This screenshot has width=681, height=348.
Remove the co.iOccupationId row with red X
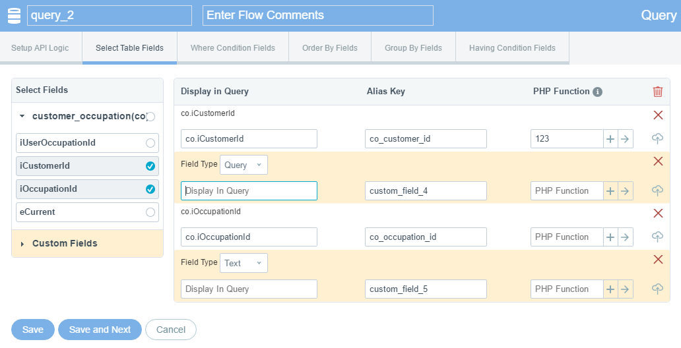[658, 213]
